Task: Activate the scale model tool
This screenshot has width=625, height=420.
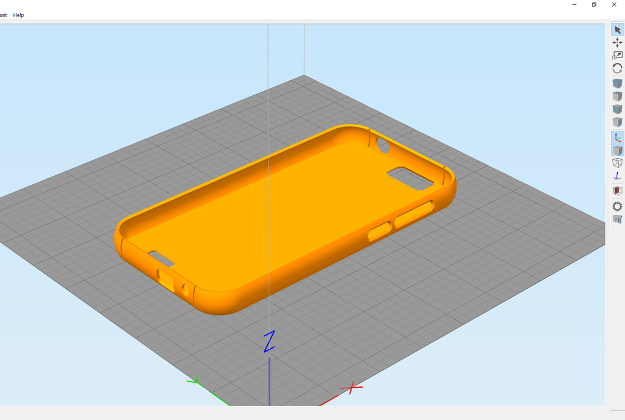Action: [x=618, y=56]
